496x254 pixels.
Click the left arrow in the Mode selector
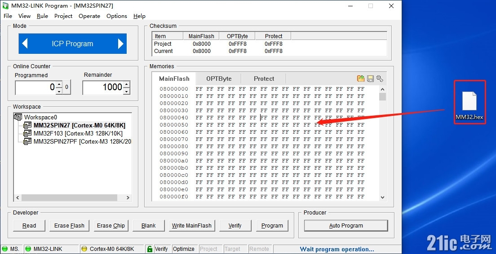[x=25, y=44]
